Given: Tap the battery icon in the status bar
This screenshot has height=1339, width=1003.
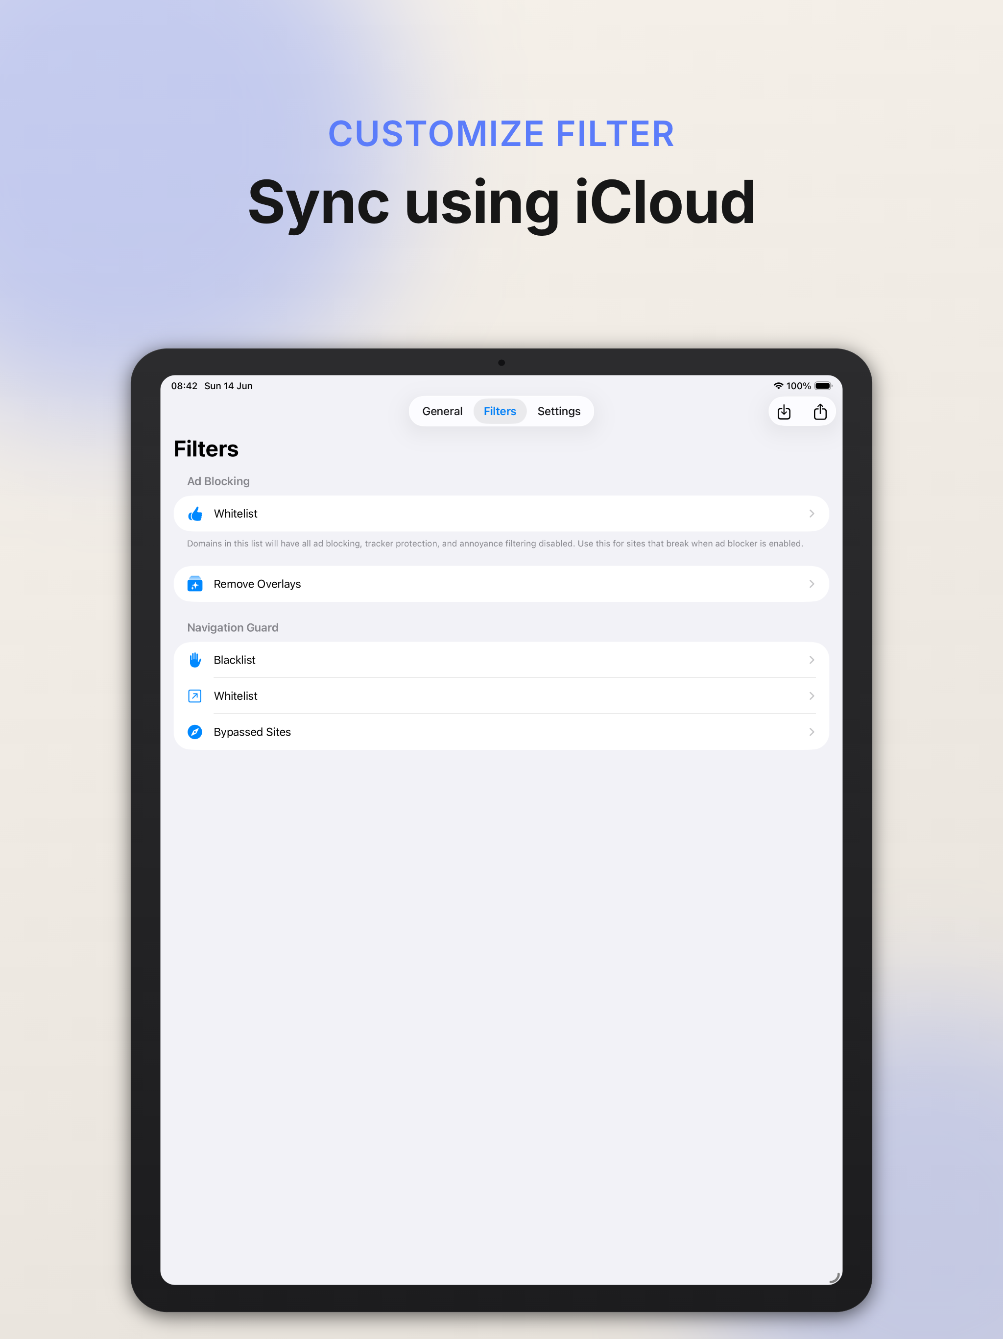Looking at the screenshot, I should 823,386.
